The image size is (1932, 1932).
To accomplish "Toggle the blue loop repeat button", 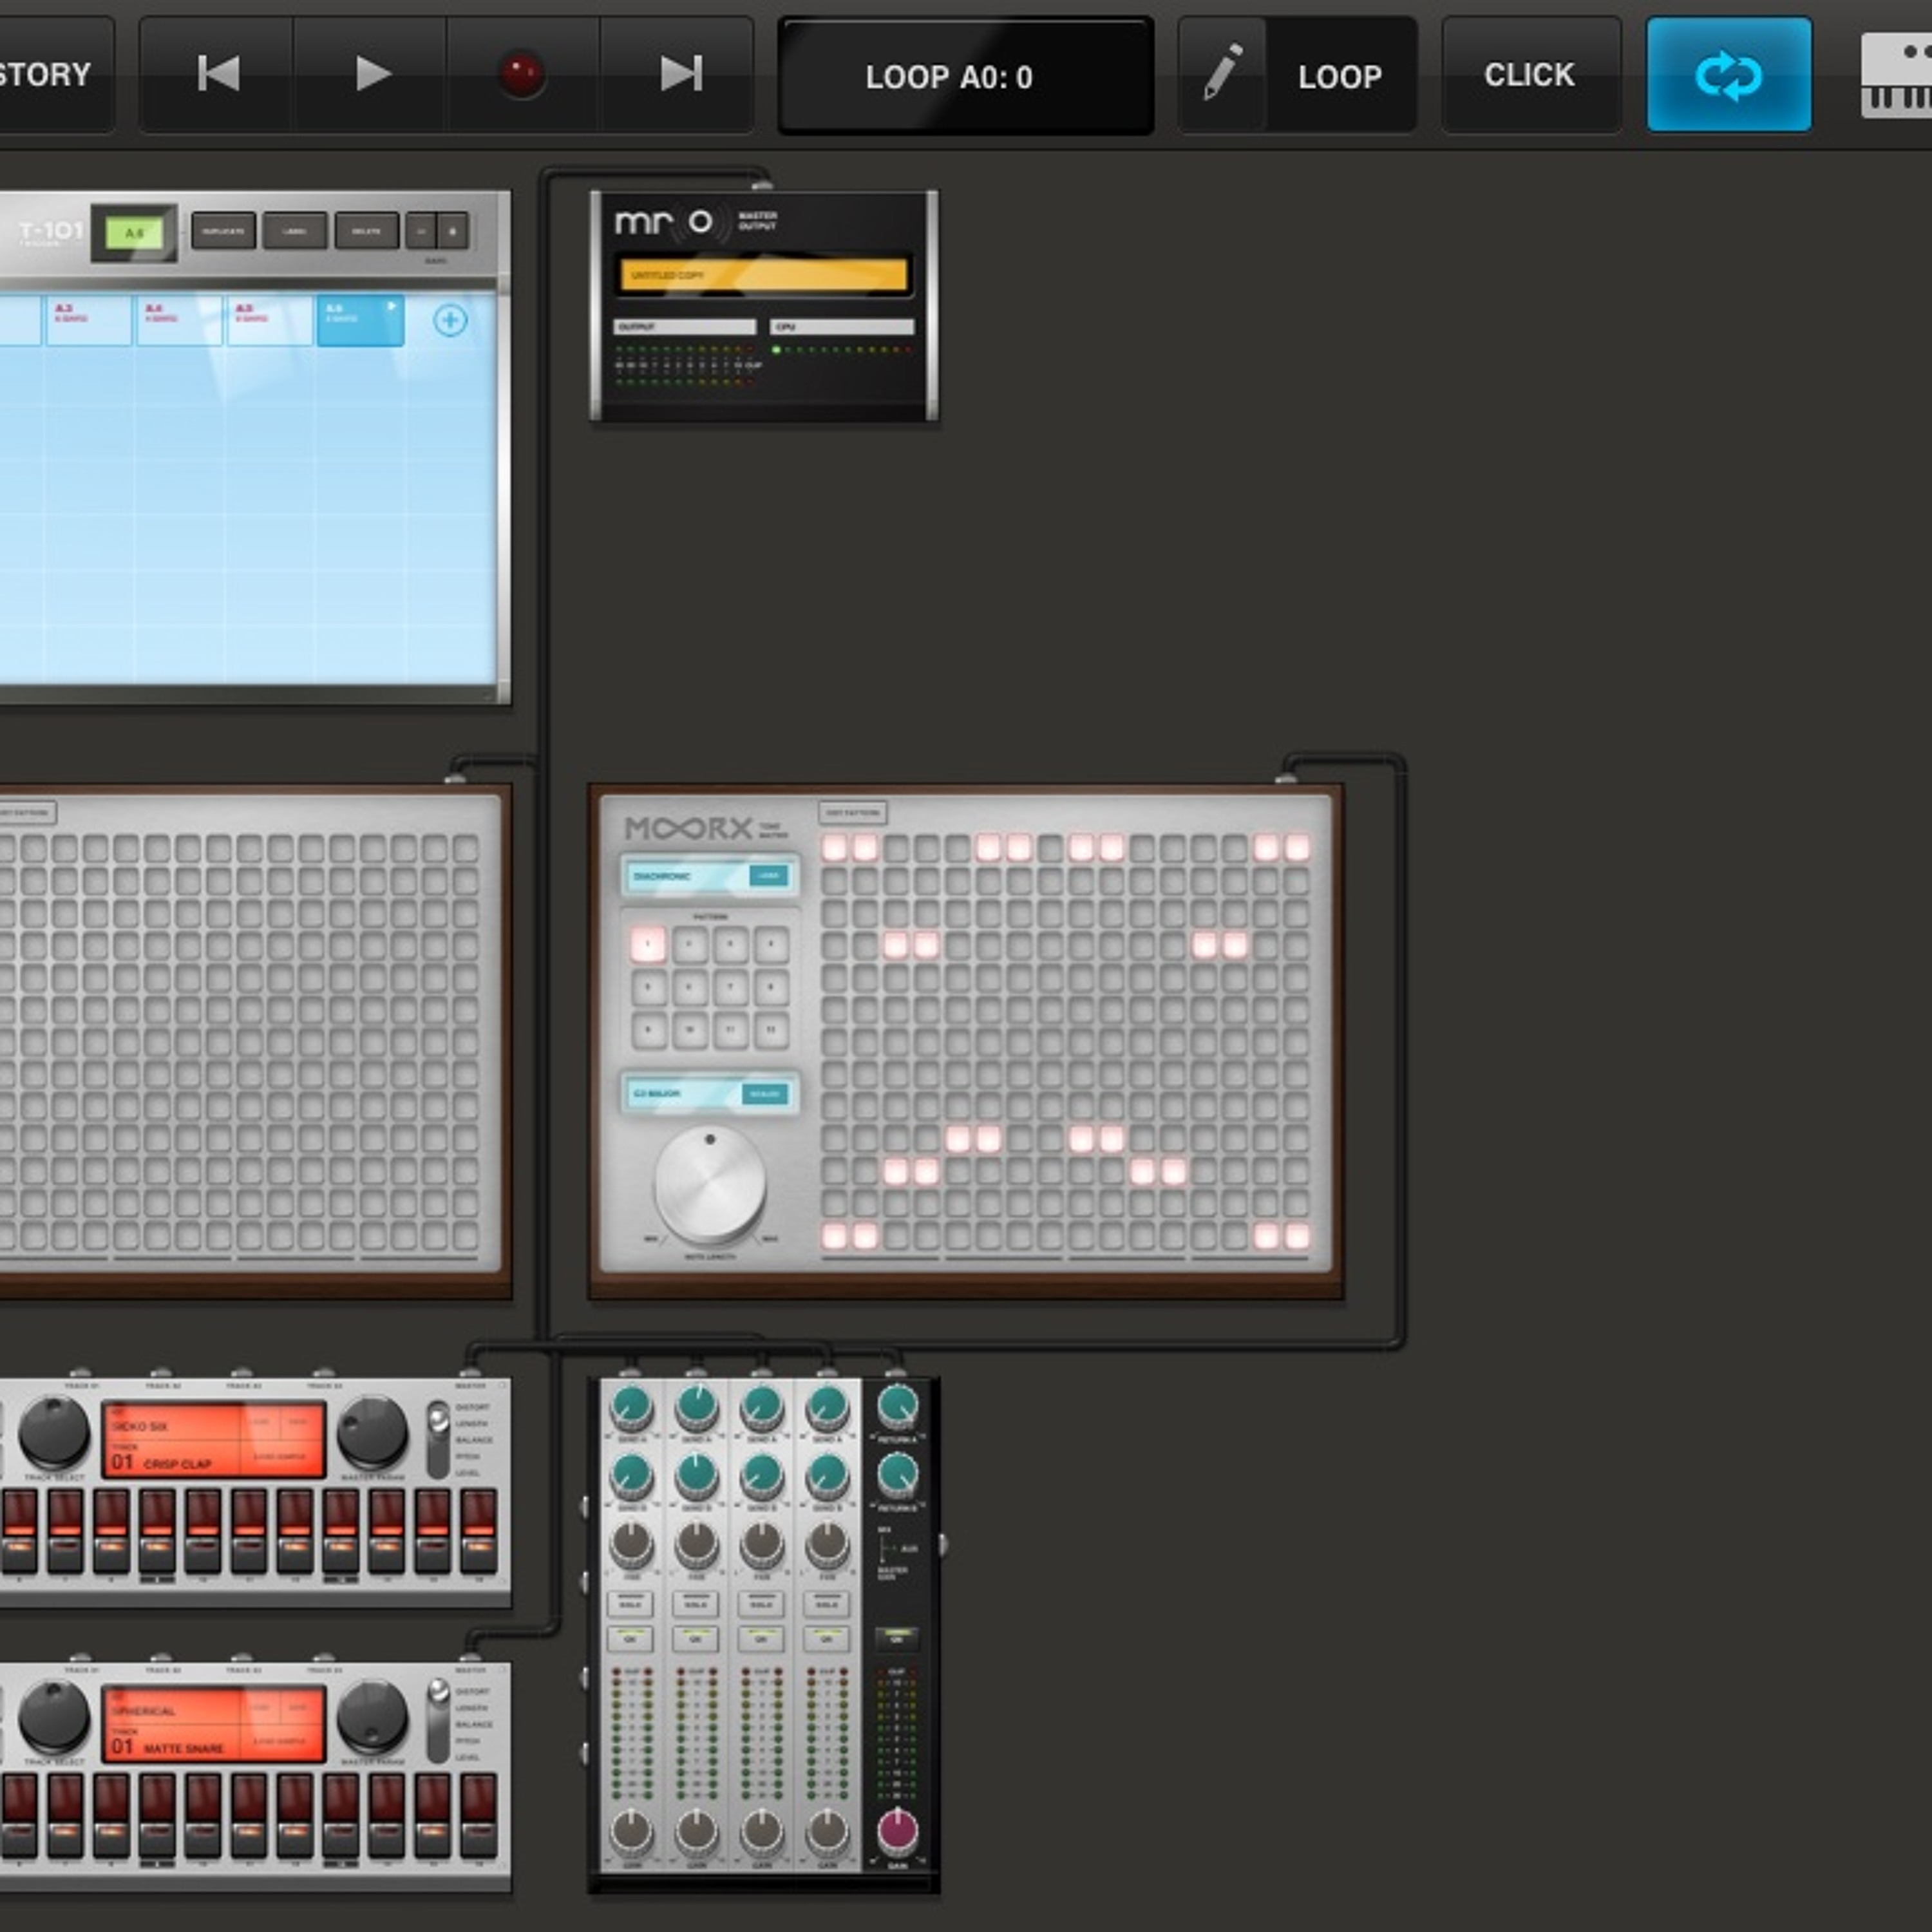I will coord(1729,75).
